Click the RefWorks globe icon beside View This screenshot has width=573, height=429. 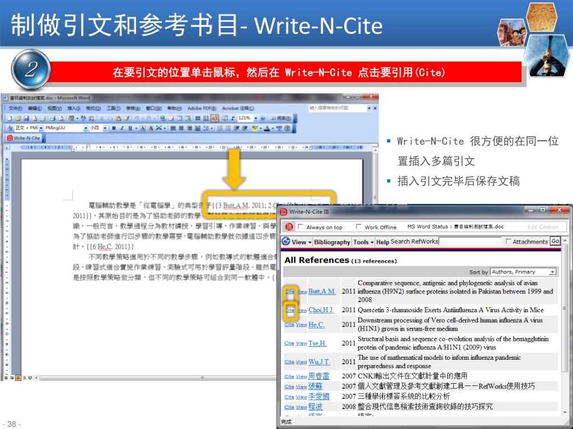(286, 241)
